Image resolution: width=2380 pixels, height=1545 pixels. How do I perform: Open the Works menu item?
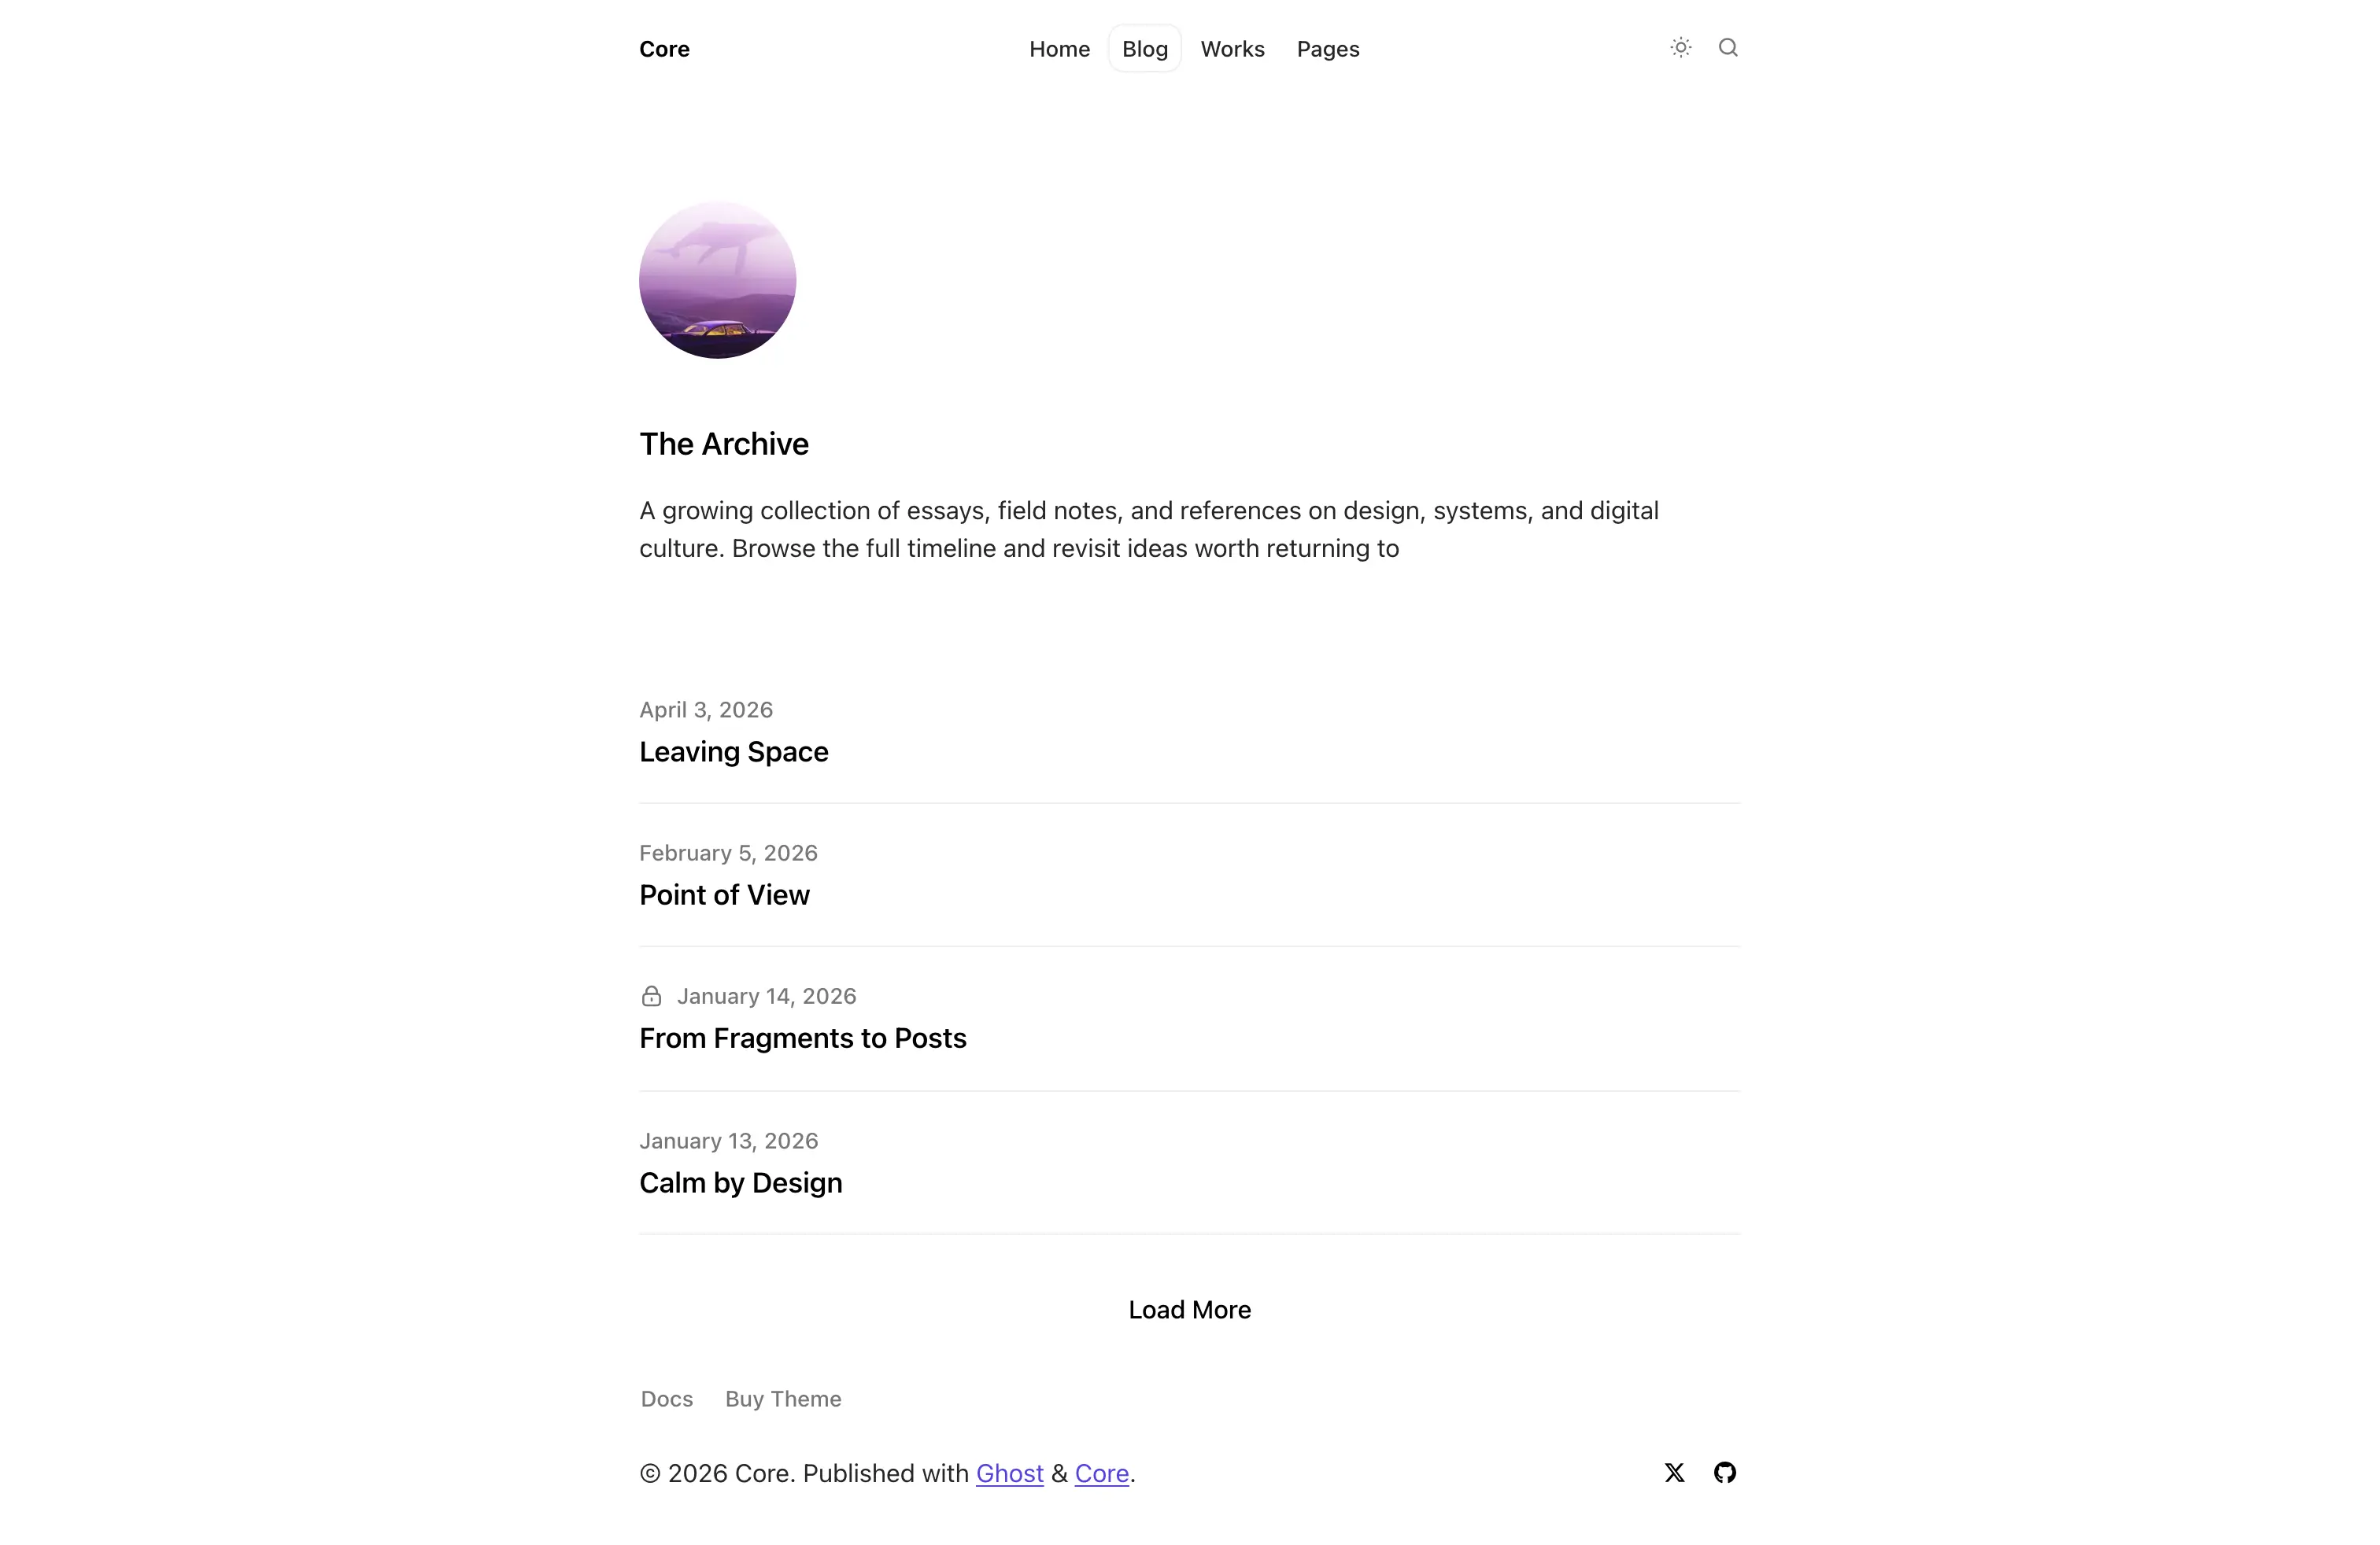(1232, 49)
